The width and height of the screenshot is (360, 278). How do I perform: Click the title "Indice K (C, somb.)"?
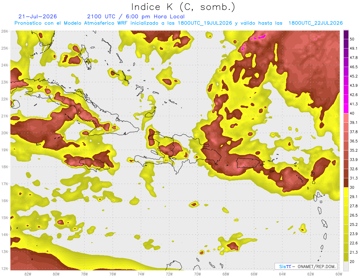(x=184, y=7)
